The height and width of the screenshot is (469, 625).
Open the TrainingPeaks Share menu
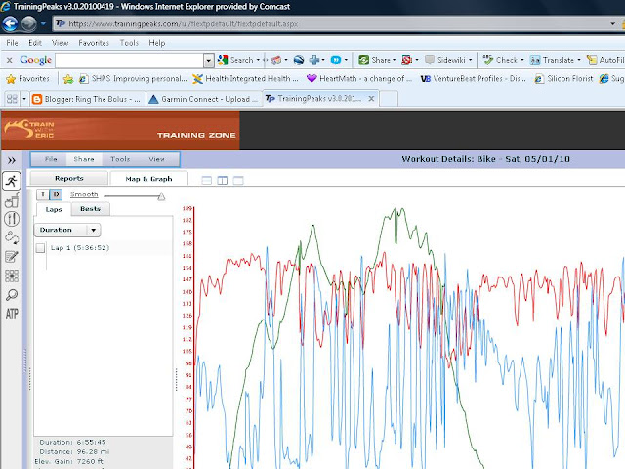(84, 159)
